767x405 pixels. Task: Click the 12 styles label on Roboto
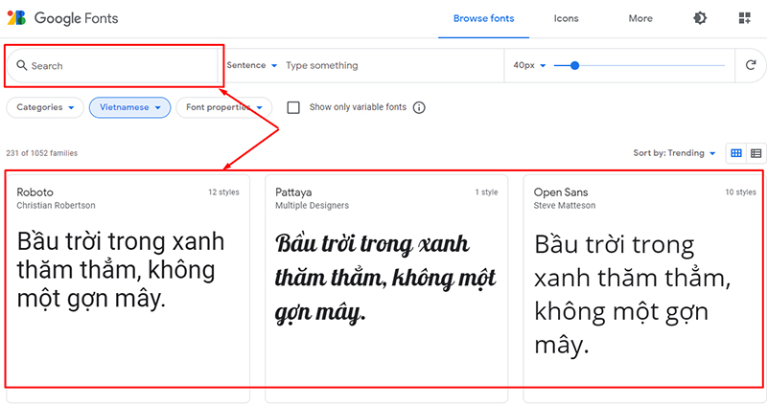click(x=223, y=192)
